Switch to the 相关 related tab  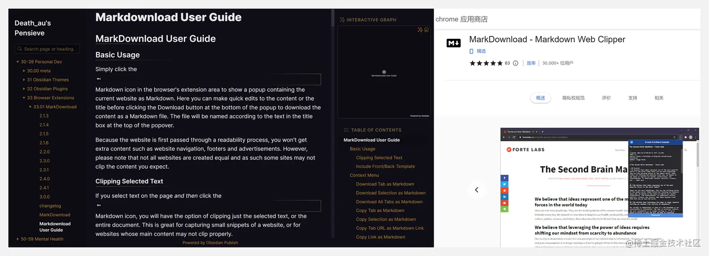click(659, 98)
